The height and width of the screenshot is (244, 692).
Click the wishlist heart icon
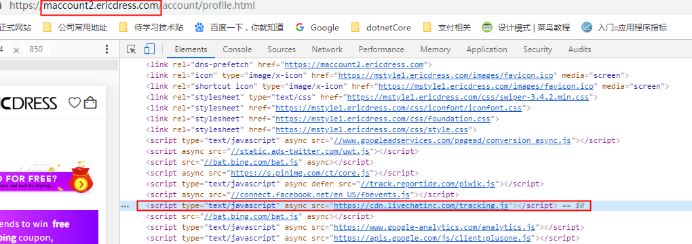click(75, 103)
